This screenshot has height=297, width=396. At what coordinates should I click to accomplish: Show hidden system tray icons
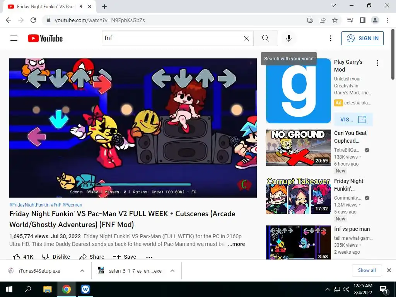[x=327, y=289]
